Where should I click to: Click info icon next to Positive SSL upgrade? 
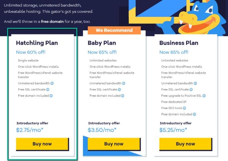[204, 96]
